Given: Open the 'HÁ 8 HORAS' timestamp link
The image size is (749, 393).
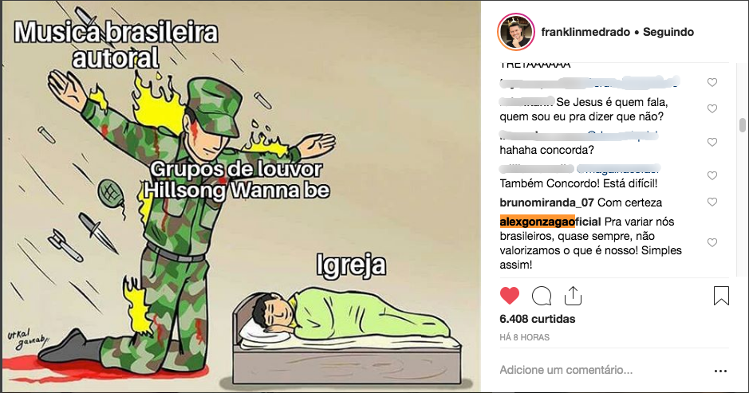Looking at the screenshot, I should 525,337.
